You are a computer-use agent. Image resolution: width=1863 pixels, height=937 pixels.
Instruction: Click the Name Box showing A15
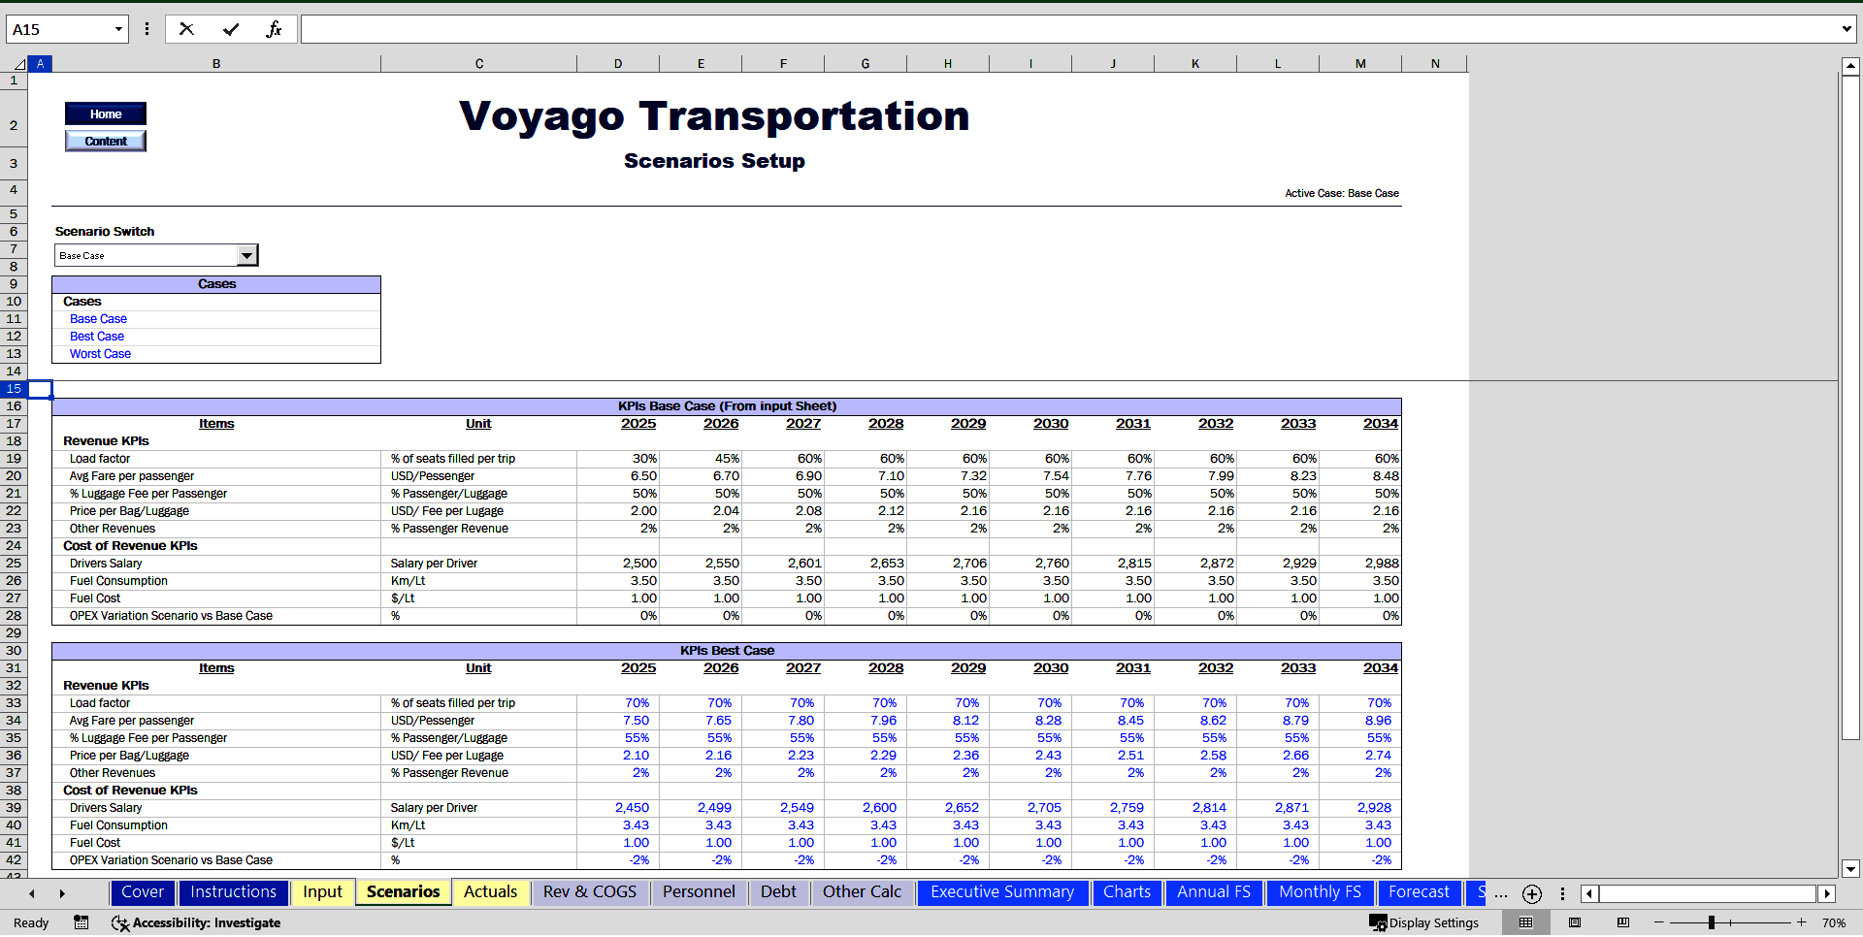tap(58, 29)
